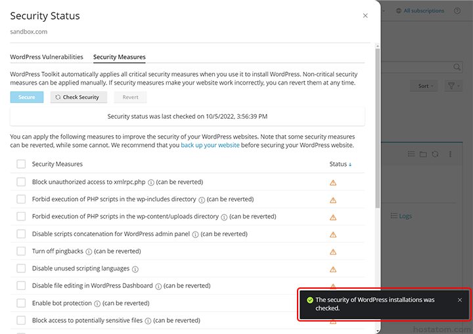The width and height of the screenshot is (473, 334).
Task: Enable checkbox for Block access to sensitive files
Action: pyautogui.click(x=21, y=321)
